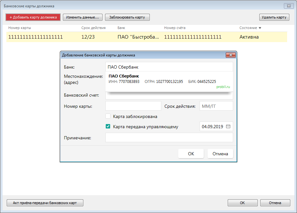Click 'Добавить карту должника' button
Viewport: 297px width, 213px height.
[33, 17]
